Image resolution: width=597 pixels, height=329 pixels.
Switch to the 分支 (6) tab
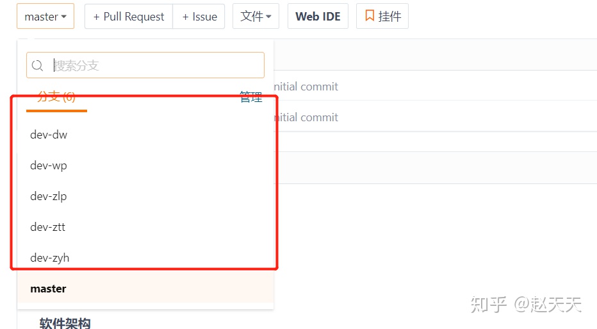(56, 97)
